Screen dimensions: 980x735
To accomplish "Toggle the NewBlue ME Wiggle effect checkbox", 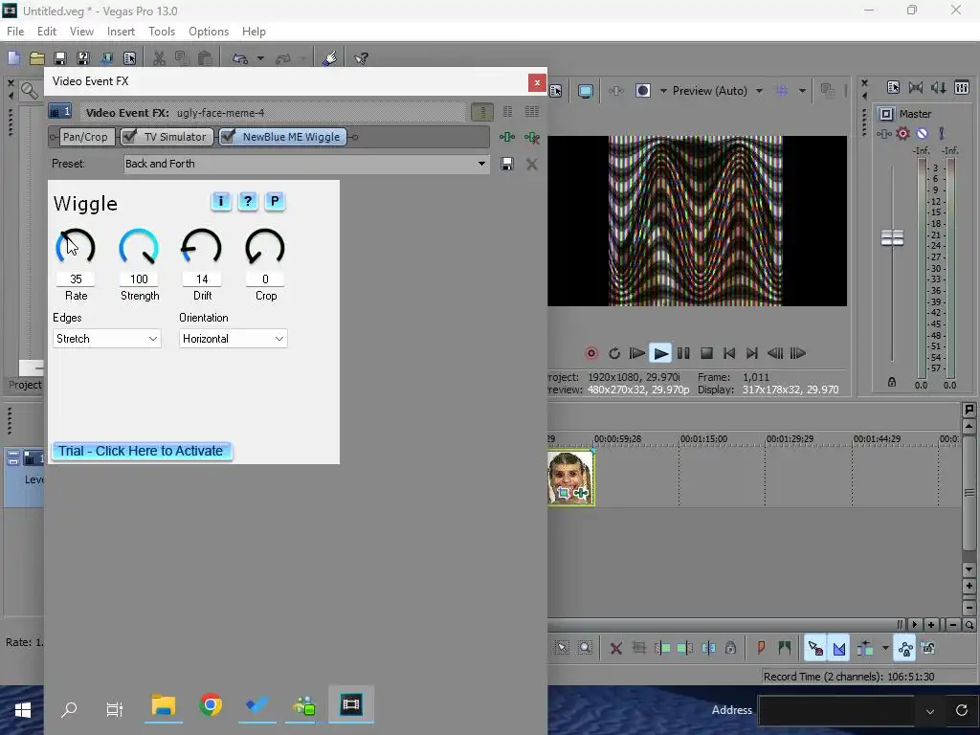I will pos(228,136).
